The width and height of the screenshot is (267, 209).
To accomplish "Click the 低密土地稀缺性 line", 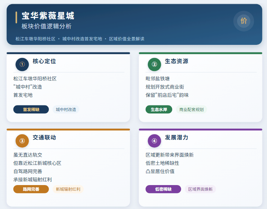I will (x=162, y=163).
